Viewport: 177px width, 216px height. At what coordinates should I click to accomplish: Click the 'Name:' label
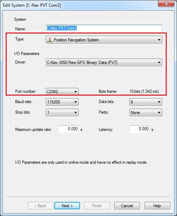point(21,29)
